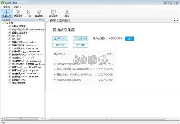Click the 进入官网 button
This screenshot has width=180, height=124.
coord(81,45)
